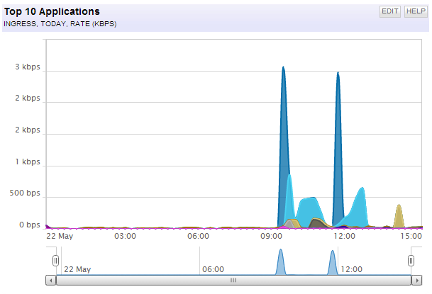Grab the left range selector handle

55,261
